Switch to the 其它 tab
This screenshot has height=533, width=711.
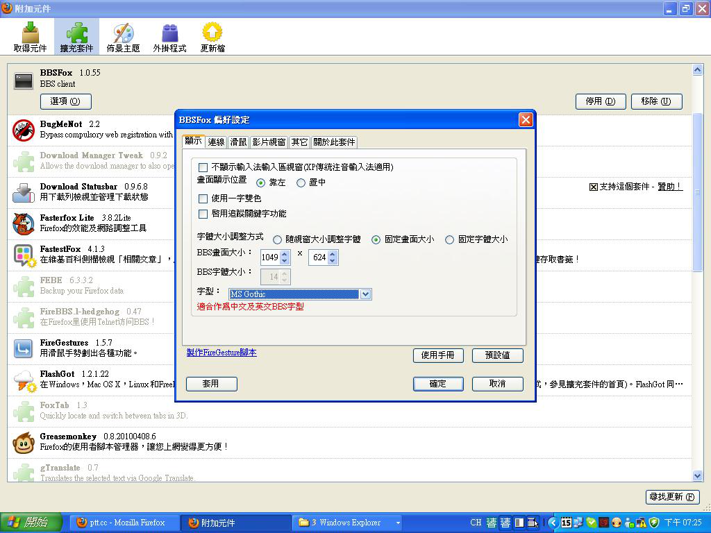point(299,142)
